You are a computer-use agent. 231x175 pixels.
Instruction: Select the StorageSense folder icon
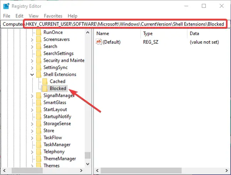pyautogui.click(x=39, y=124)
